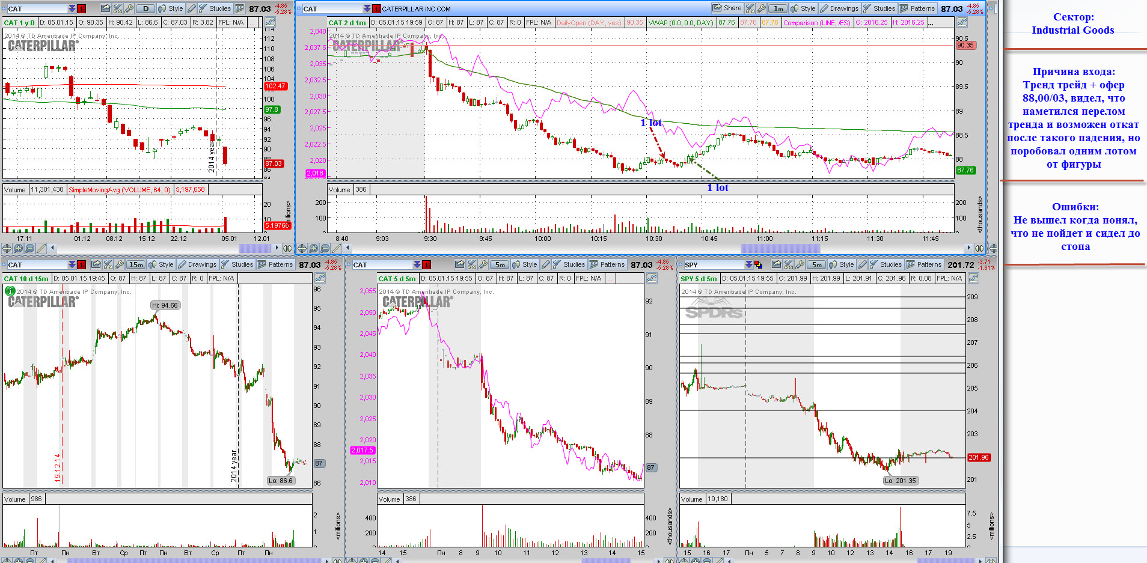This screenshot has width=1147, height=563.
Task: Open chart settings wrench on CAT daily chart
Action: (x=129, y=8)
